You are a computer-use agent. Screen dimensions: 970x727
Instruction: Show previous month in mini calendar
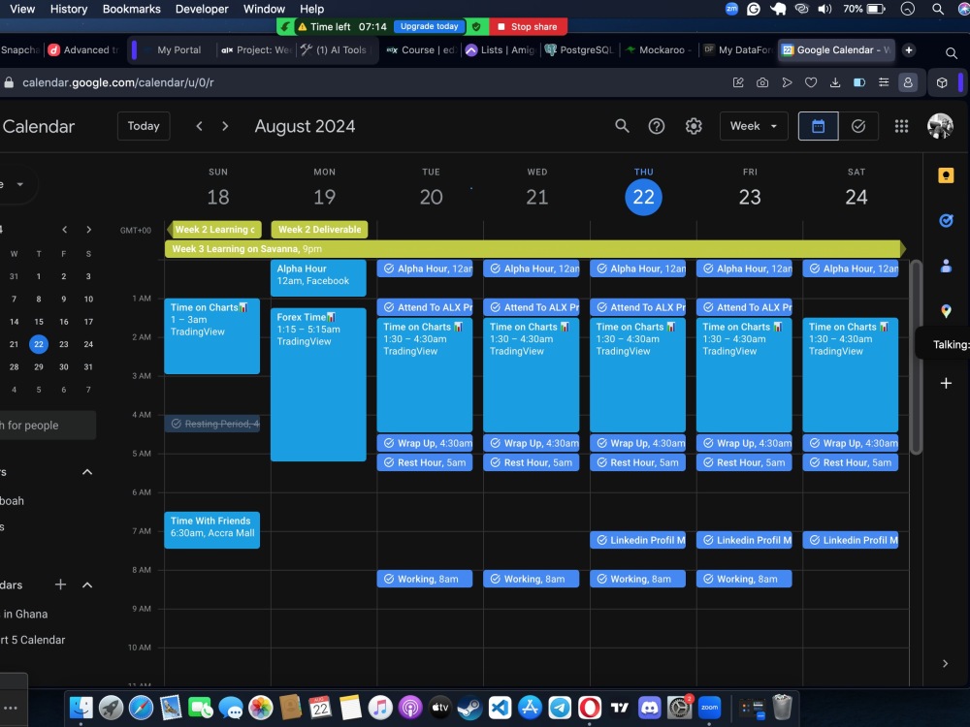(64, 230)
